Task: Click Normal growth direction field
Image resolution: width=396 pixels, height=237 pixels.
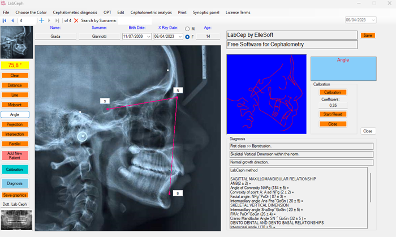Action: tap(302, 162)
